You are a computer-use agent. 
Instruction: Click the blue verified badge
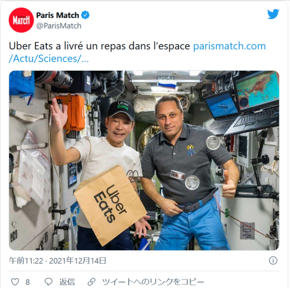click(x=85, y=15)
